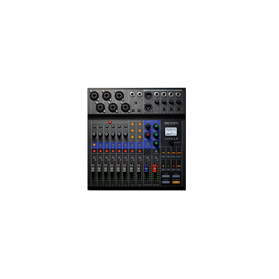Click the MIX C source switch
Screen dimensions: 279x279
click(x=178, y=109)
